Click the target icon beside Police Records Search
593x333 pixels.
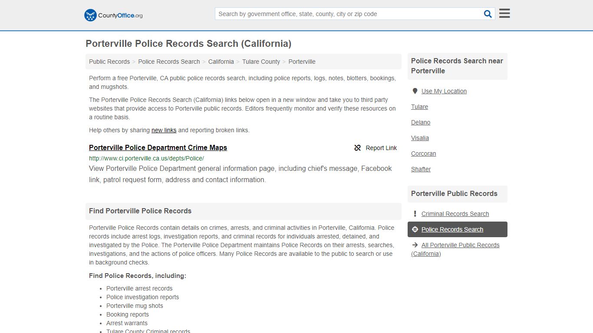coord(415,229)
